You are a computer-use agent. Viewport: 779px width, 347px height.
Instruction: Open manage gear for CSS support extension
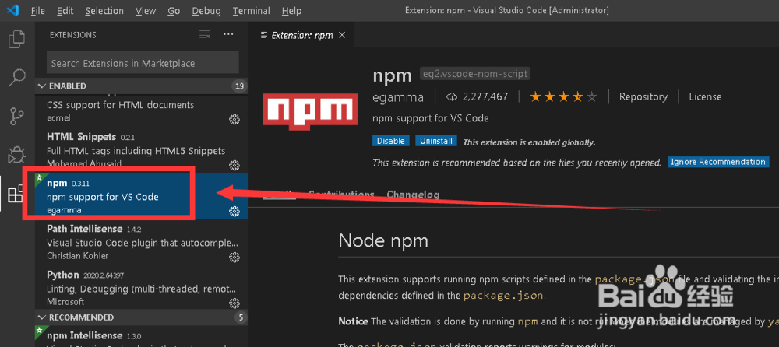point(234,119)
